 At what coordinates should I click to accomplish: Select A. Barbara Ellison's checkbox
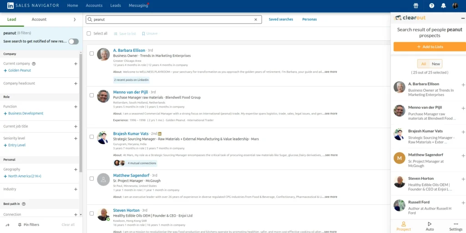click(91, 54)
